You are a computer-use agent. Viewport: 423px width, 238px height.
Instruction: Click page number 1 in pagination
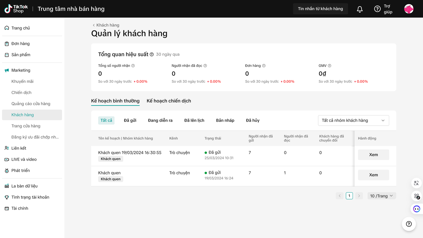[x=349, y=196]
